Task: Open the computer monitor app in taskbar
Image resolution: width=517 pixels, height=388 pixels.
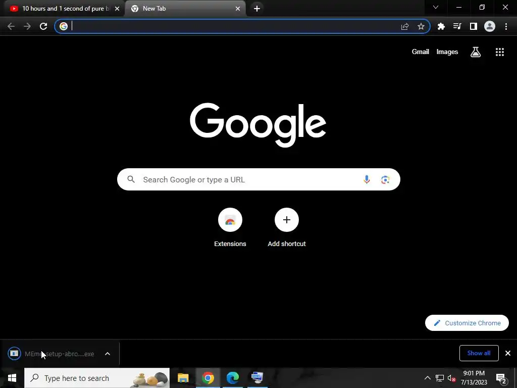Action: (x=257, y=378)
